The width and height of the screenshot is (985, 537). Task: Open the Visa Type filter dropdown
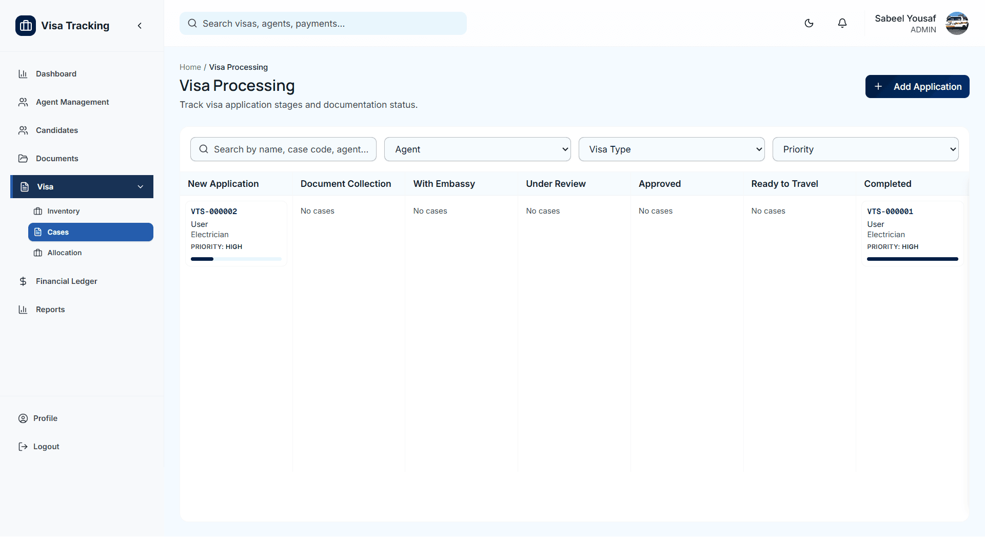(672, 149)
